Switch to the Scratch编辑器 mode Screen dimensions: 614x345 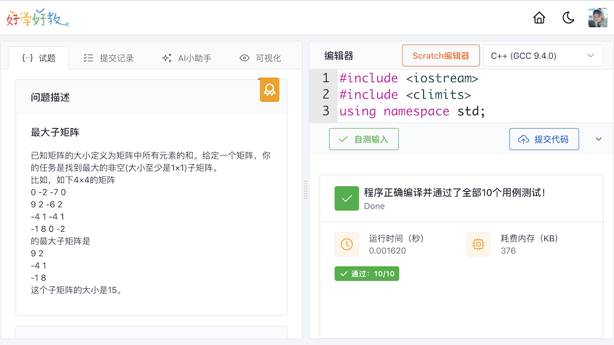(441, 55)
